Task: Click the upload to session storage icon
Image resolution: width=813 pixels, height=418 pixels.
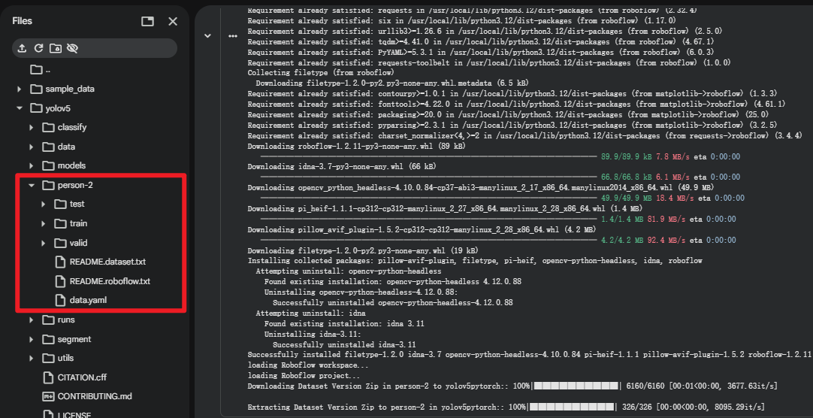Action: pos(22,48)
